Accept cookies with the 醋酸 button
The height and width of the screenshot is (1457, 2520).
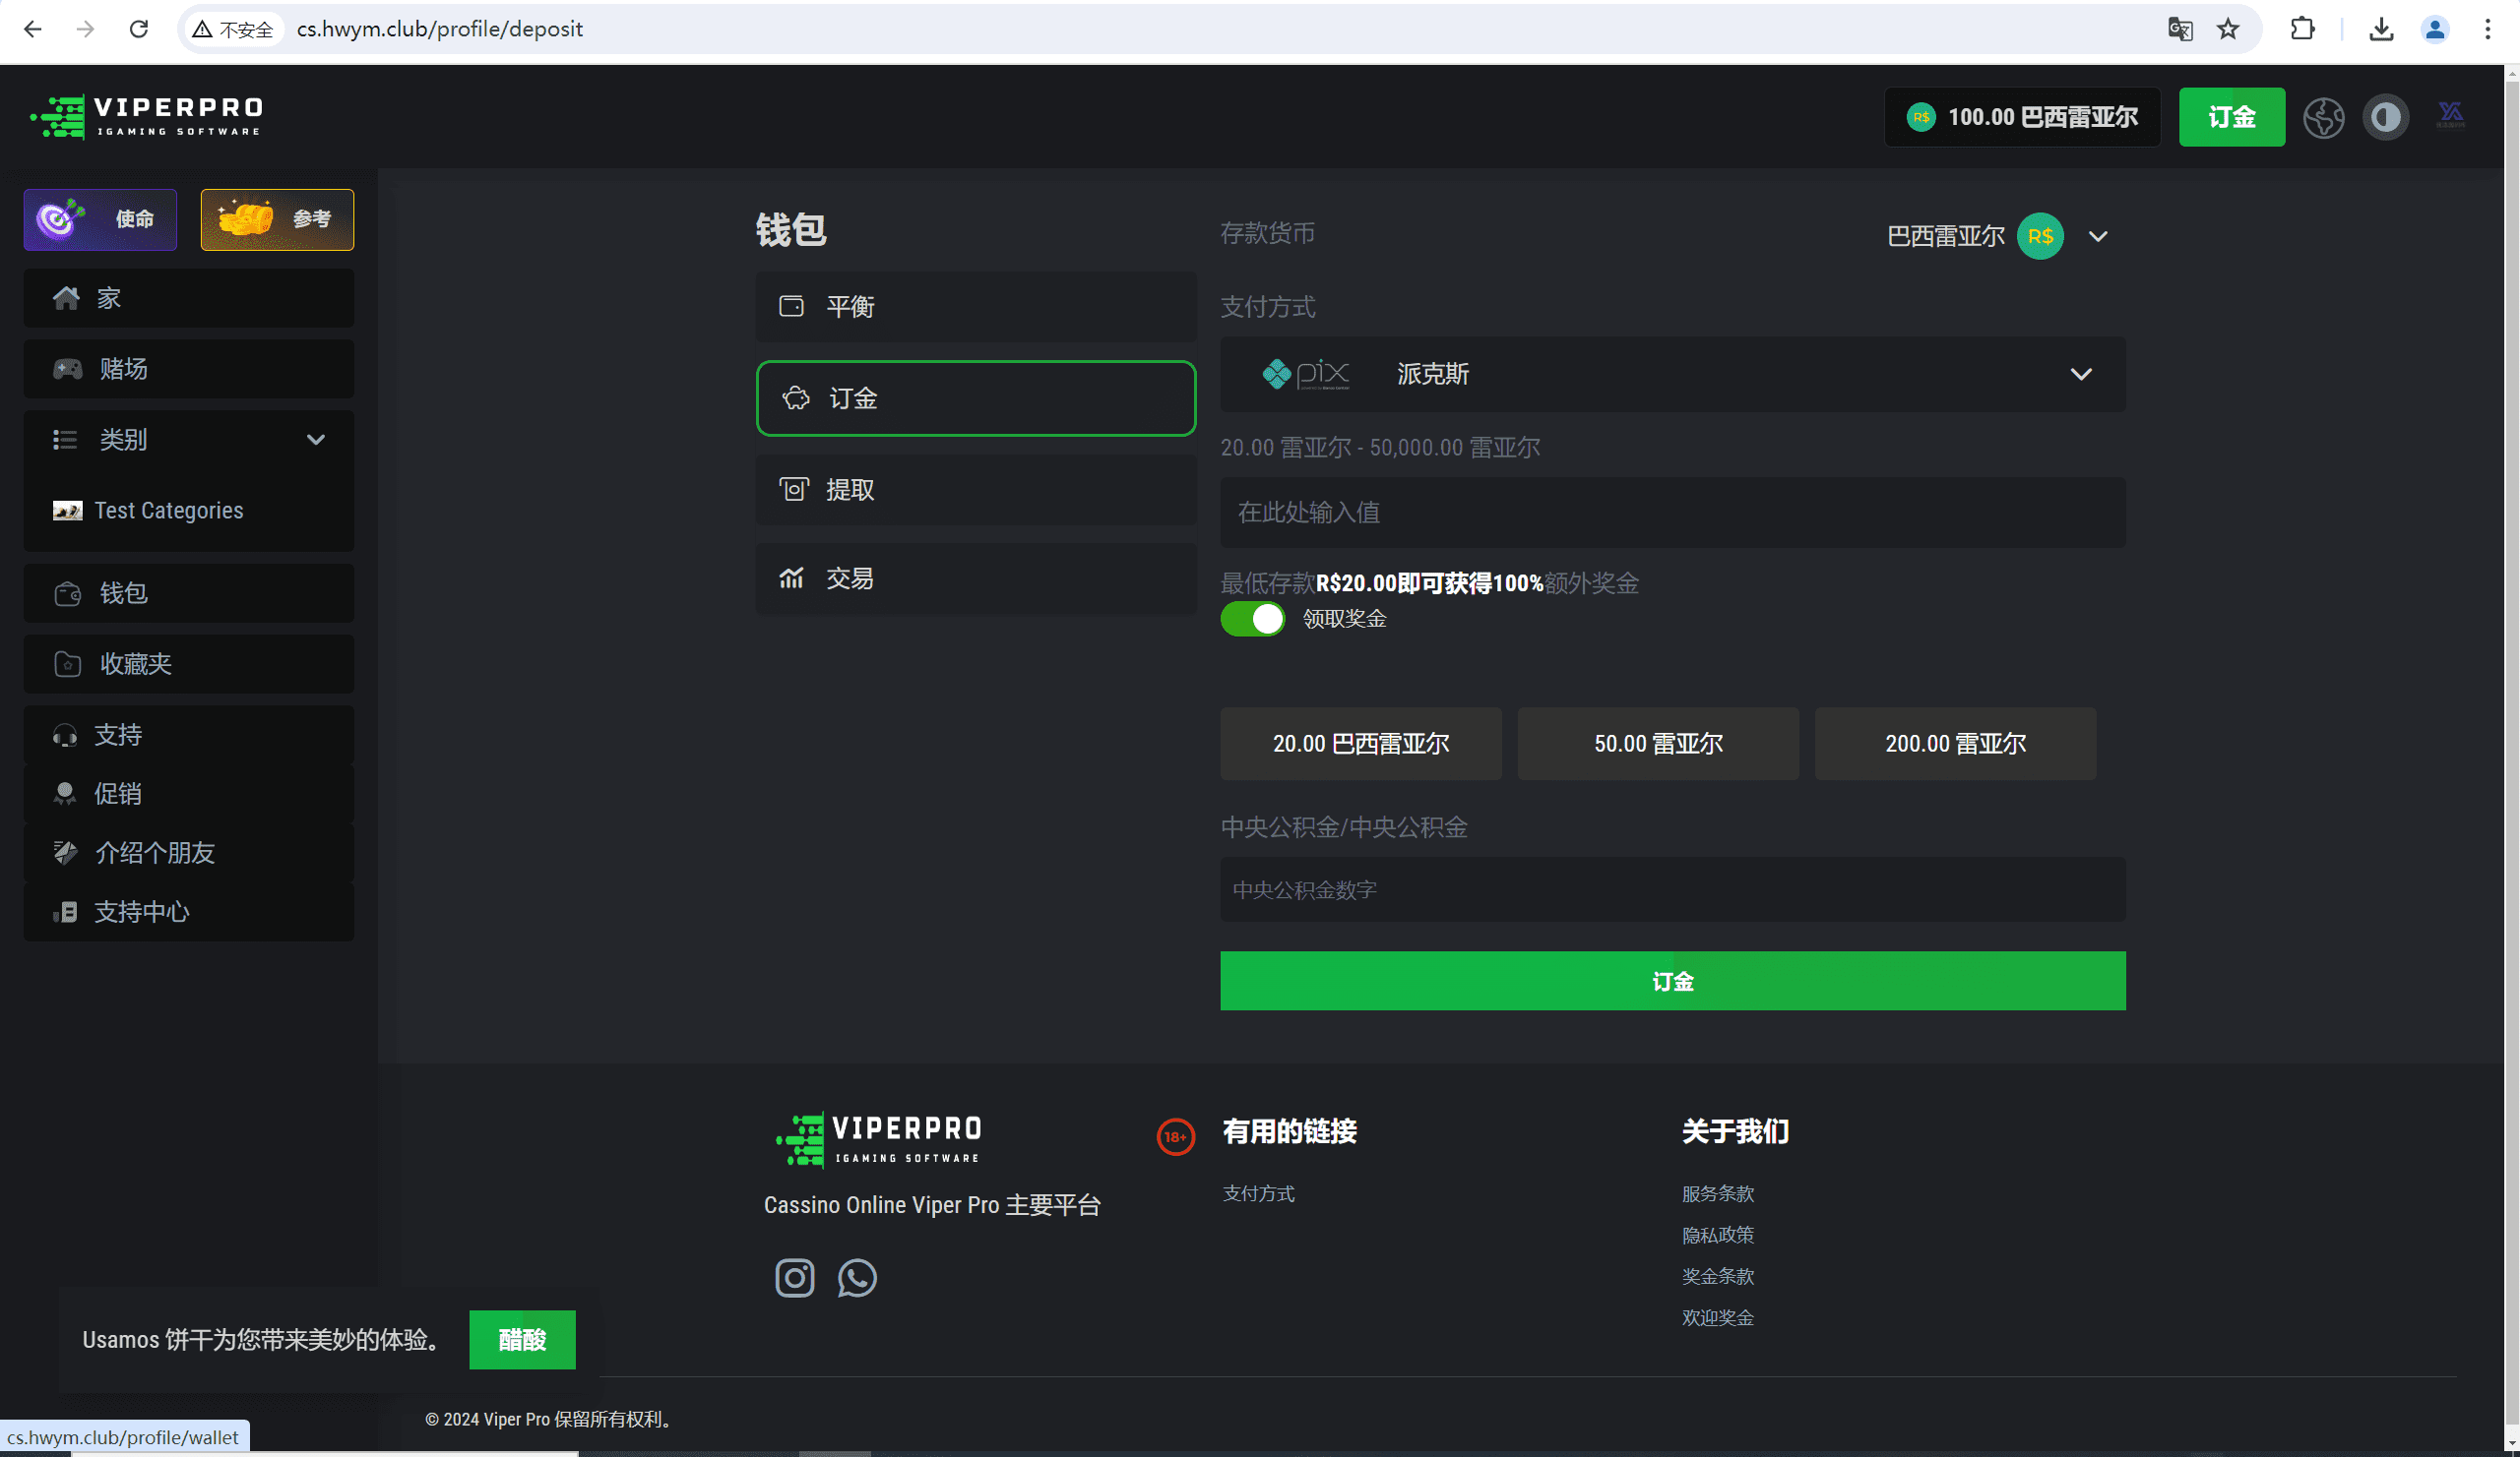[x=522, y=1339]
